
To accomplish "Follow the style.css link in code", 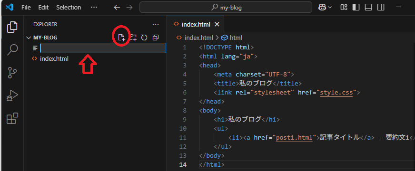I will click(336, 93).
